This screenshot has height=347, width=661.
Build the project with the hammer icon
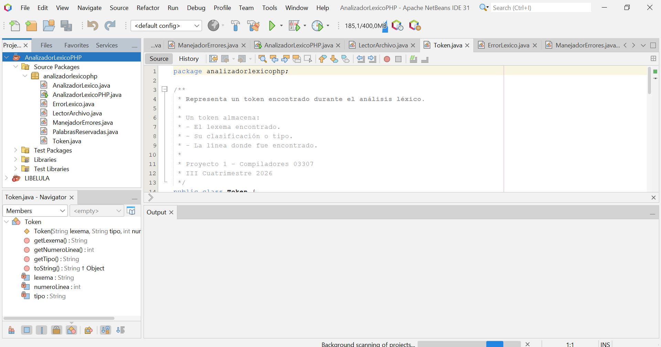tap(235, 26)
